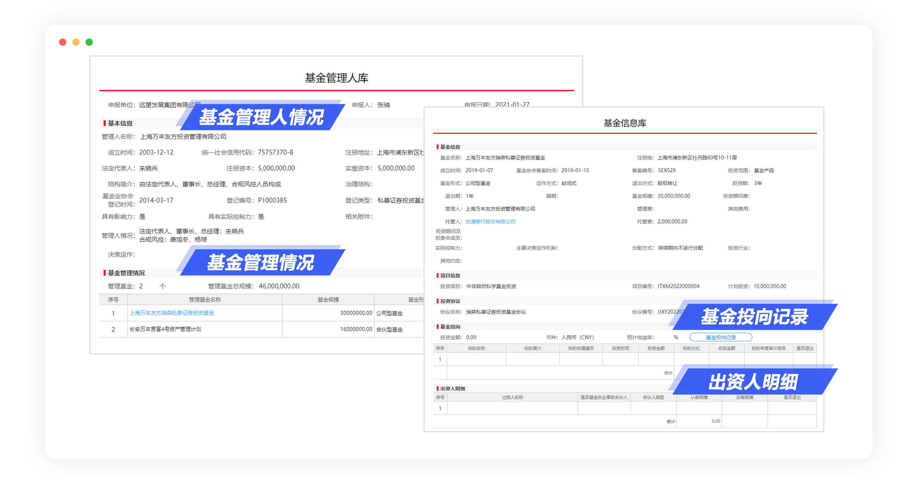Click the 基金投向记录 button
Screen dimensions: 919x486
pyautogui.click(x=721, y=337)
